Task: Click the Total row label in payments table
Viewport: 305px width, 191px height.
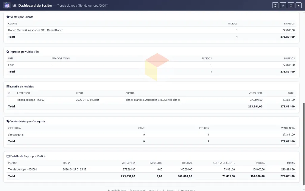Action: click(12, 176)
